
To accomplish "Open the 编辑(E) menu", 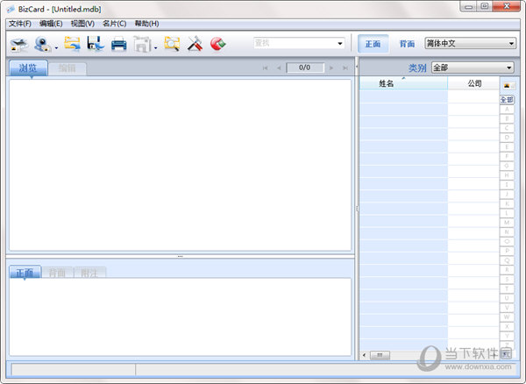I will coord(51,24).
